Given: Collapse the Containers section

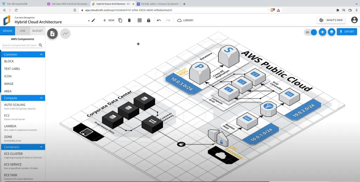Looking at the screenshot, I should [x=41, y=147].
